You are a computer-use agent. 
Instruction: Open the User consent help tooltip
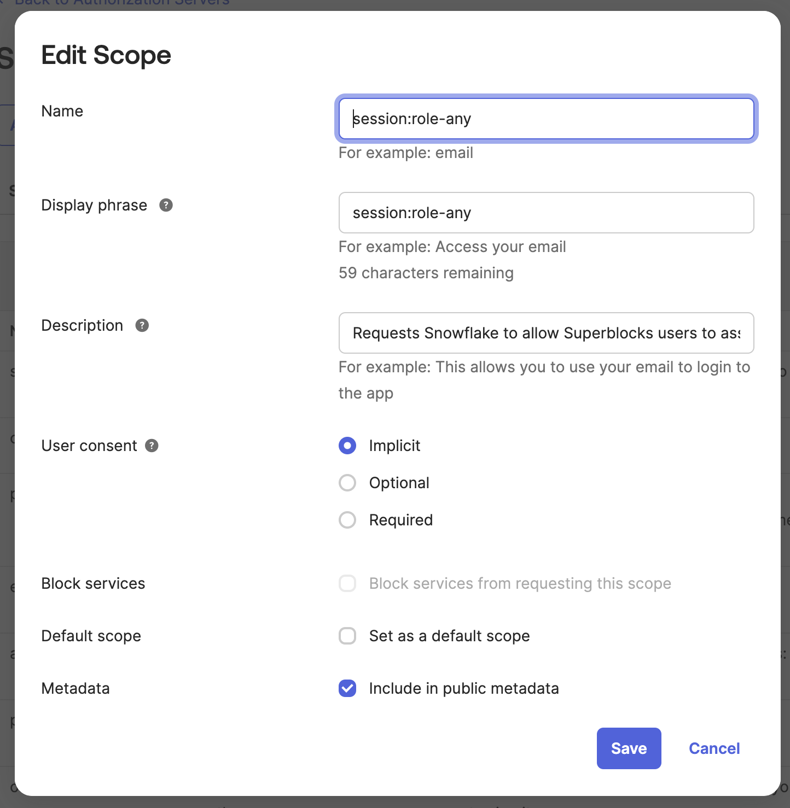tap(152, 446)
